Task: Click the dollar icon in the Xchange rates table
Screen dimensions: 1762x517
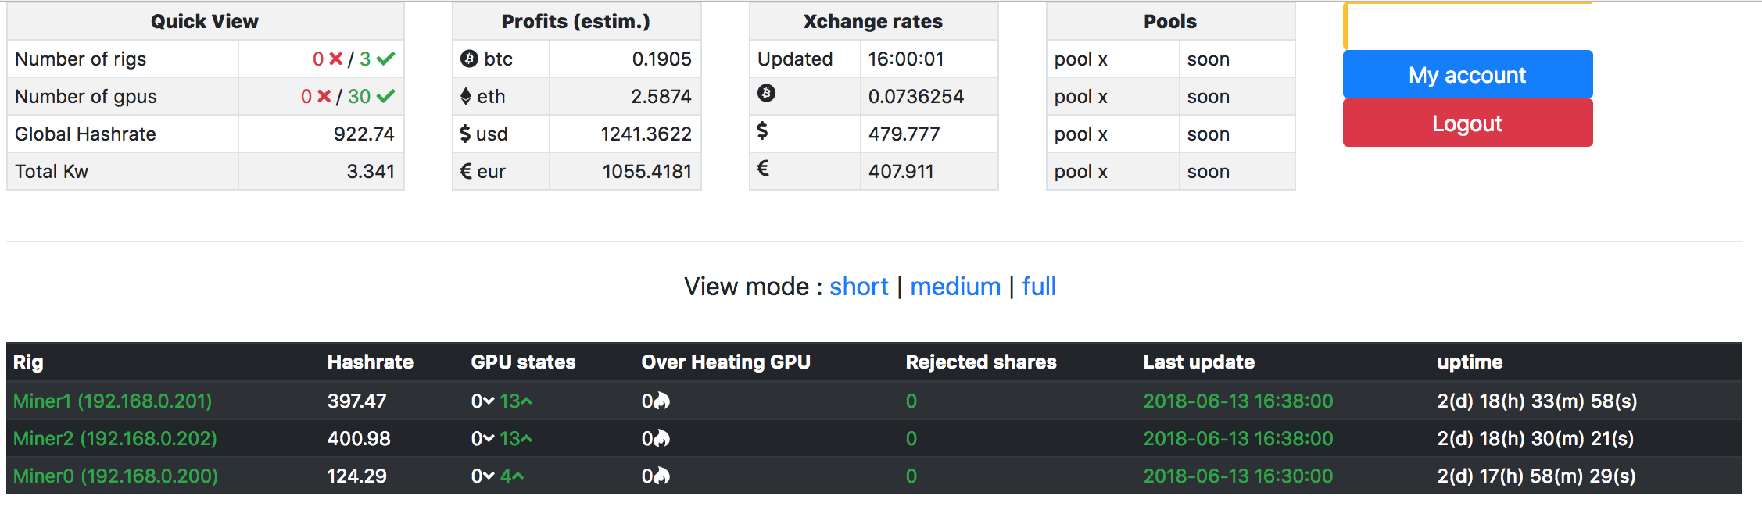Action: [762, 131]
